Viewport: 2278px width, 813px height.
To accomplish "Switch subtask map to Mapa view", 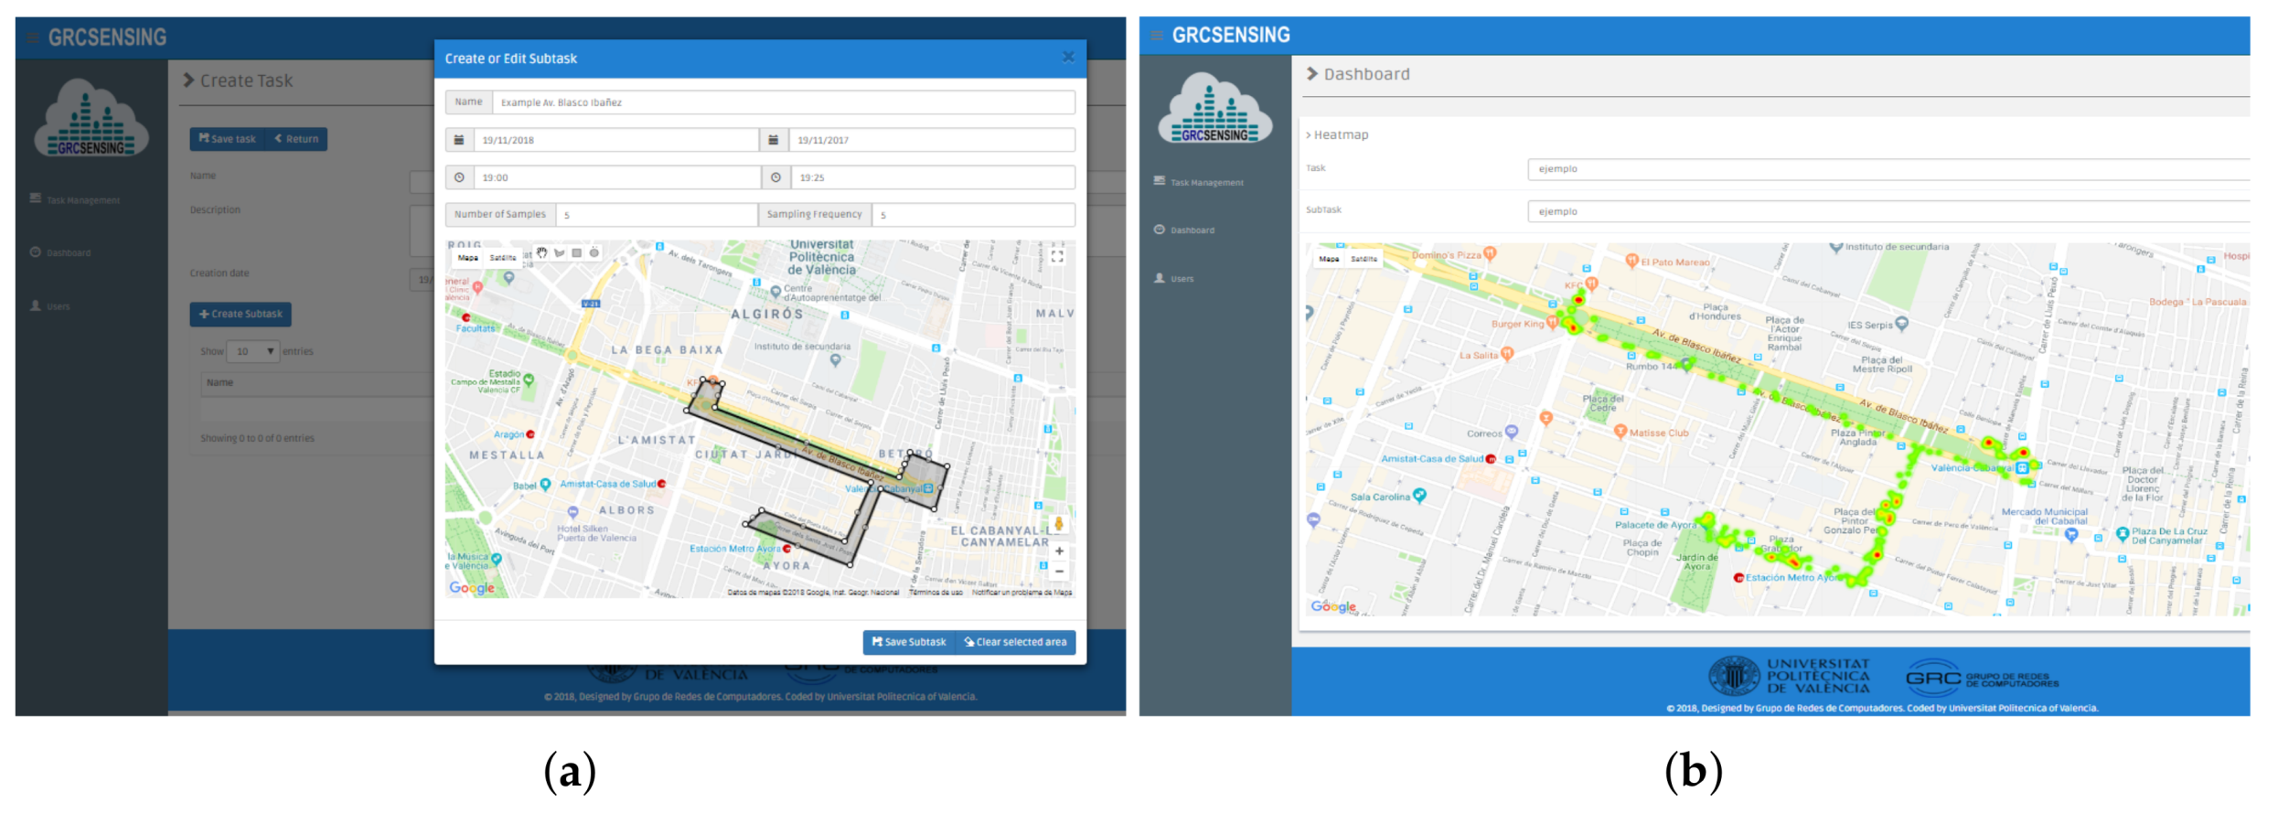I will (x=468, y=258).
